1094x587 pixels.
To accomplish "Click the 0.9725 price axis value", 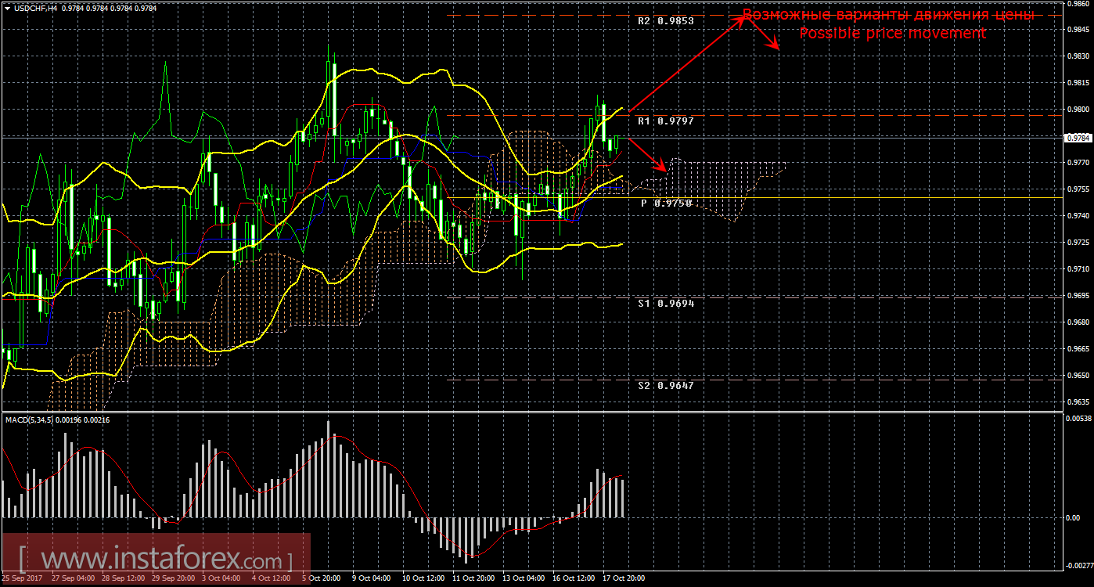I will coord(1078,243).
